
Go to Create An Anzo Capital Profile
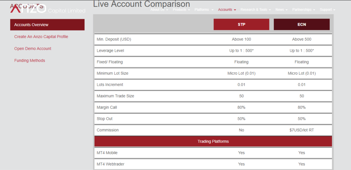tap(41, 37)
